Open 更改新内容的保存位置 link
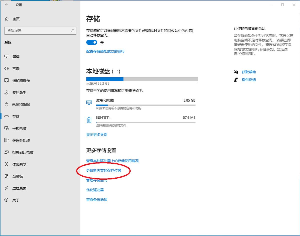Screen dimensions: 300x236 coord(104,171)
